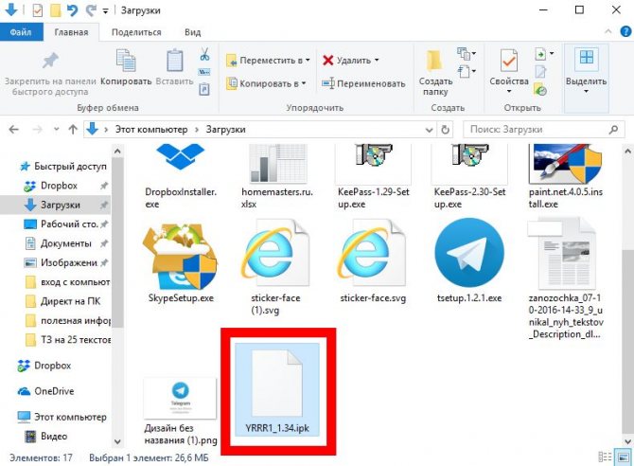Click the scissors Cut icon
Screen dimensions: 634x466
204,54
